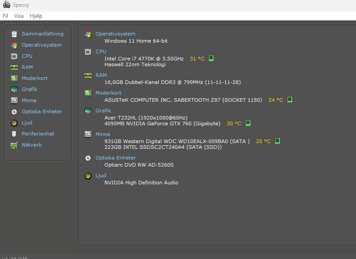Click the GPU temperature icon by 30 °C
Viewport: 356px width, 259px height.
coord(248,123)
